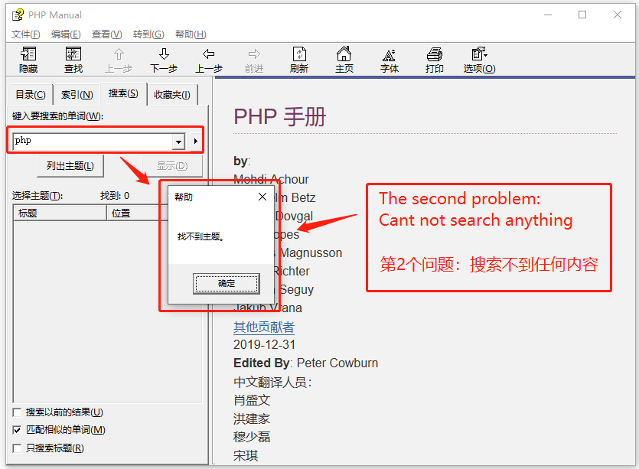
Task: Click the Edited By: Peter Cowburn text
Action: pos(305,363)
